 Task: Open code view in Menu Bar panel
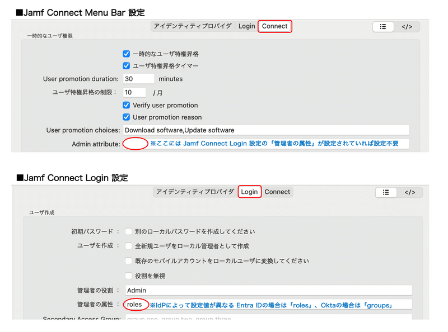[x=407, y=27]
